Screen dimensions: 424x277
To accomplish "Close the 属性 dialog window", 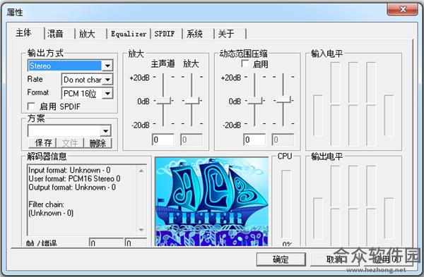I will (x=402, y=10).
